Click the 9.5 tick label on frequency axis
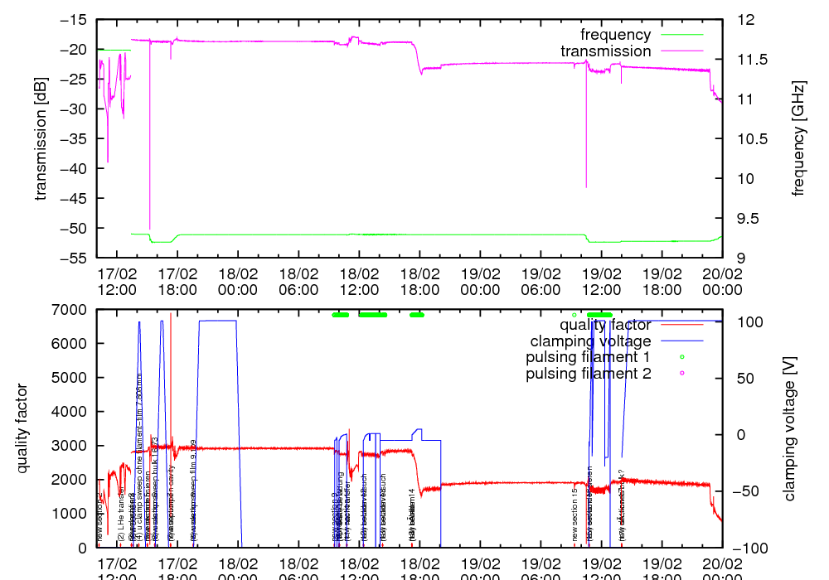The image size is (829, 580). 746,218
